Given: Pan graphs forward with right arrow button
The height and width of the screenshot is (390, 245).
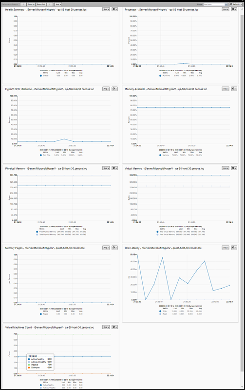Looking at the screenshot, I should (x=50, y=4).
